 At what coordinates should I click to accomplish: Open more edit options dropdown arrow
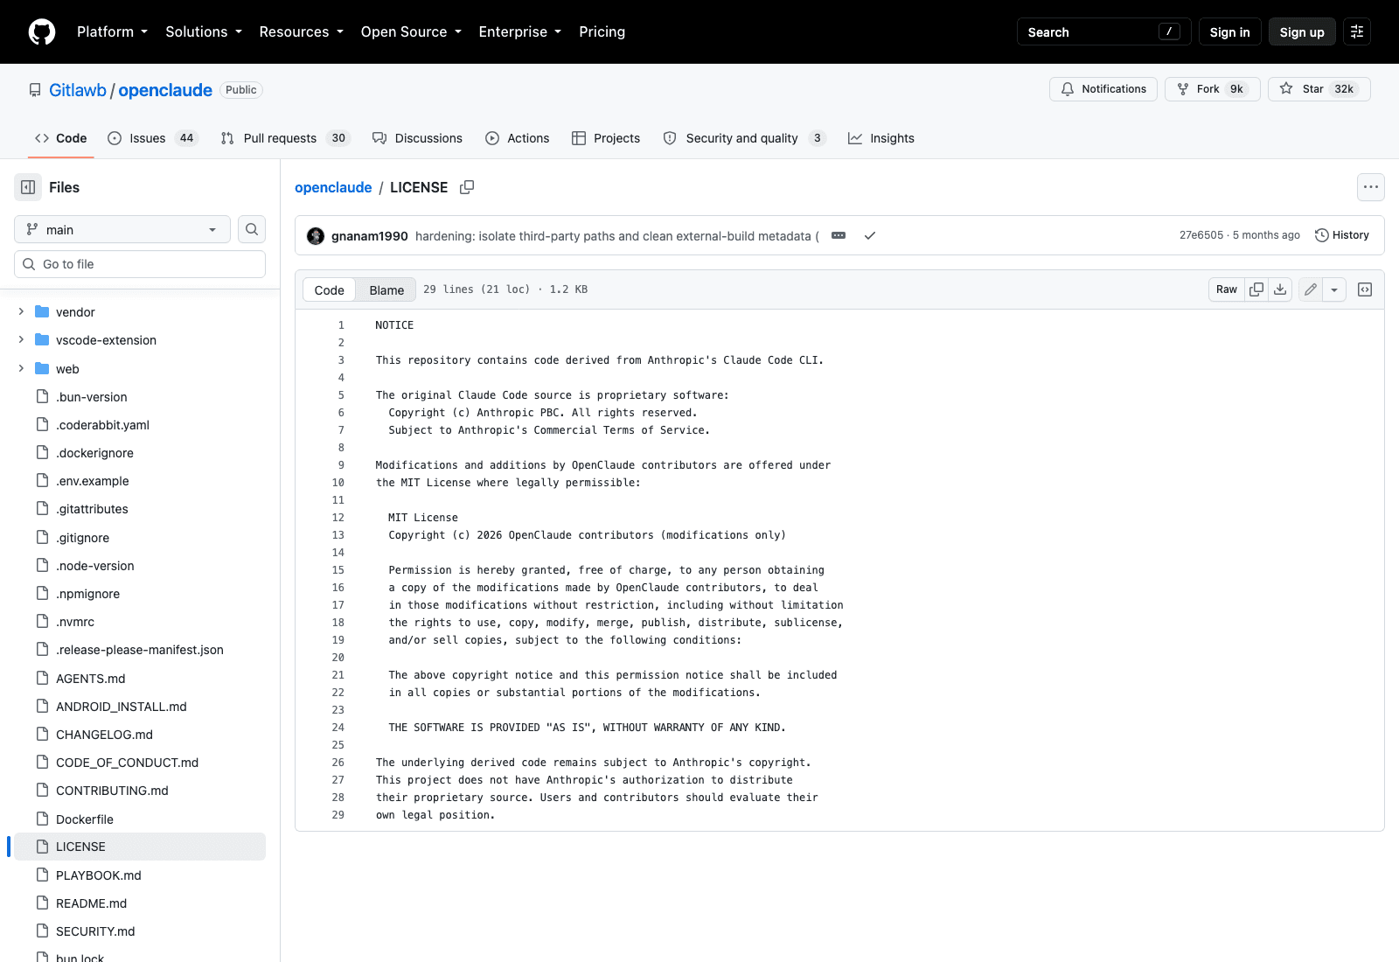1334,289
